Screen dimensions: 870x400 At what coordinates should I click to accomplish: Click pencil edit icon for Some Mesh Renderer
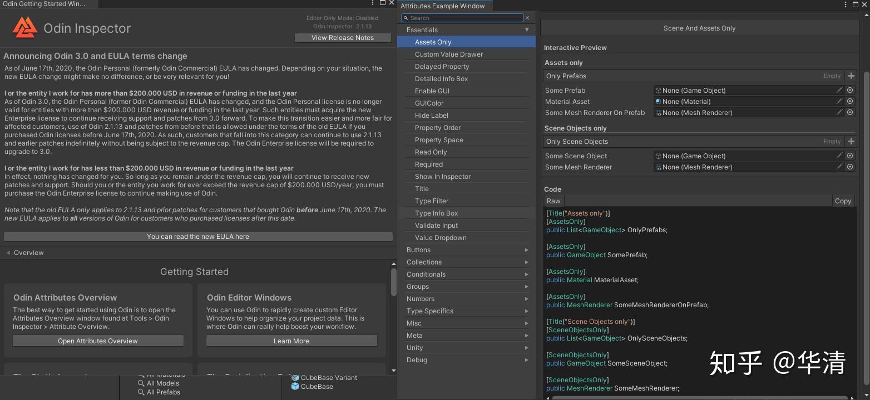[x=840, y=167]
